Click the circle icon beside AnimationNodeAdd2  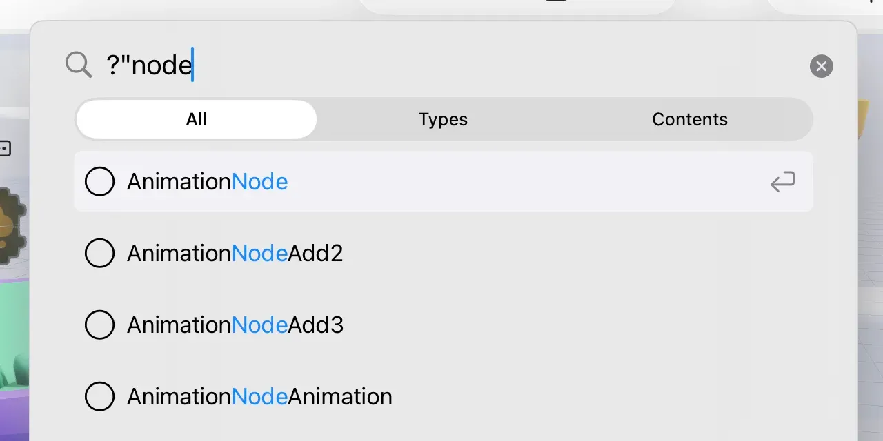(99, 254)
